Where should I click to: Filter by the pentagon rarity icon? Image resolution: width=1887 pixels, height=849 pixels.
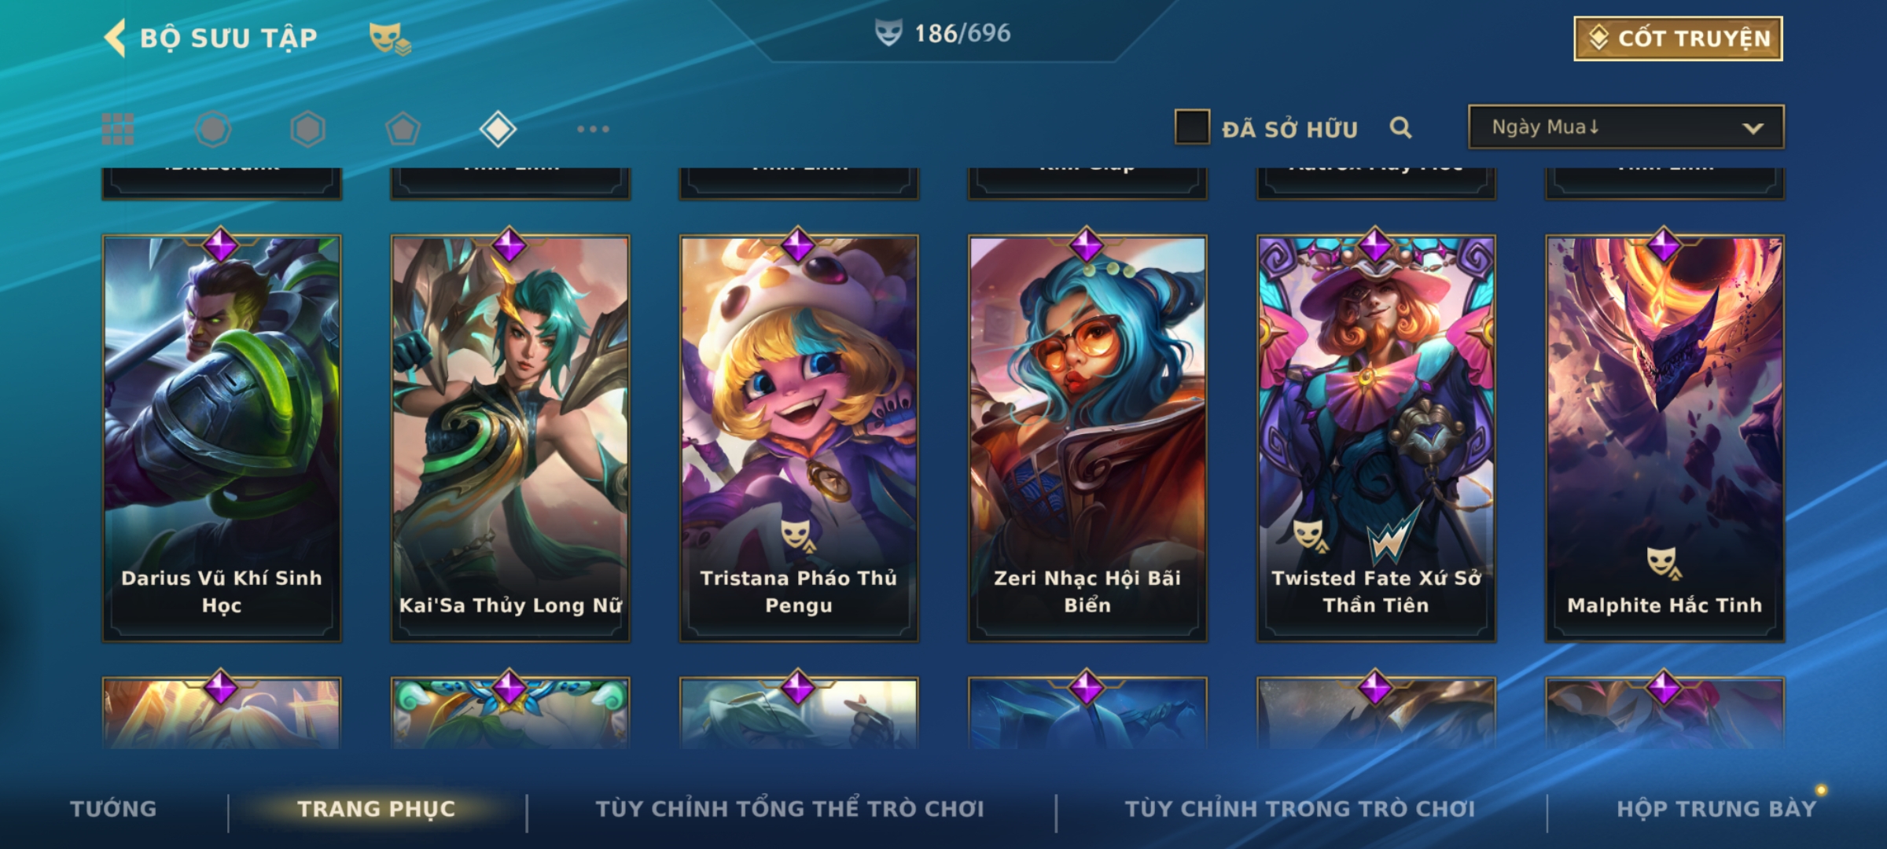click(x=403, y=129)
